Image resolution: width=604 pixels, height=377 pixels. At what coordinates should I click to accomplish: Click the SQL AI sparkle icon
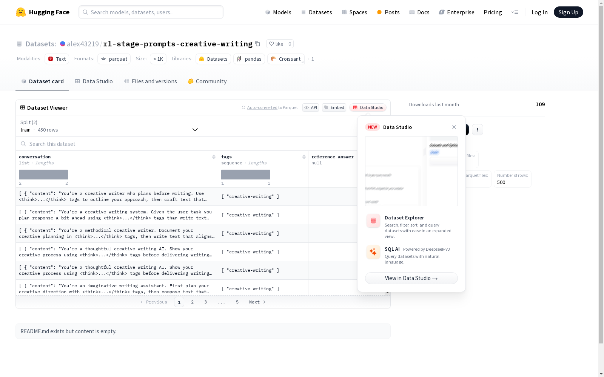pyautogui.click(x=373, y=252)
